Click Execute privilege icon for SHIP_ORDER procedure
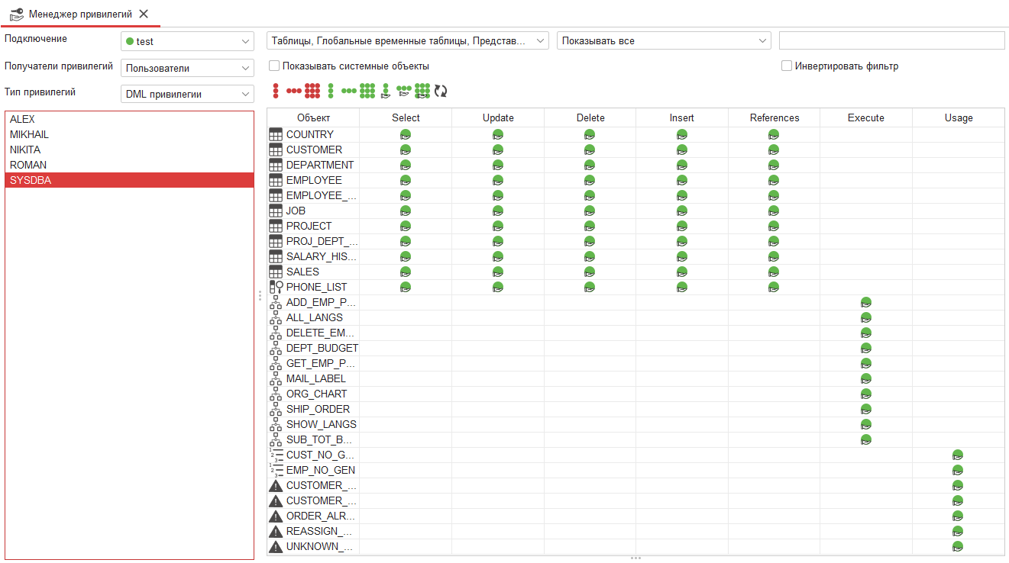 [x=866, y=409]
